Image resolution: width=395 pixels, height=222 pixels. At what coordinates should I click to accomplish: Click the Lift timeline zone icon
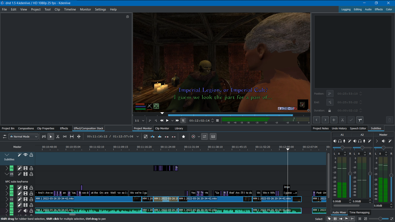pyautogui.click(x=174, y=137)
